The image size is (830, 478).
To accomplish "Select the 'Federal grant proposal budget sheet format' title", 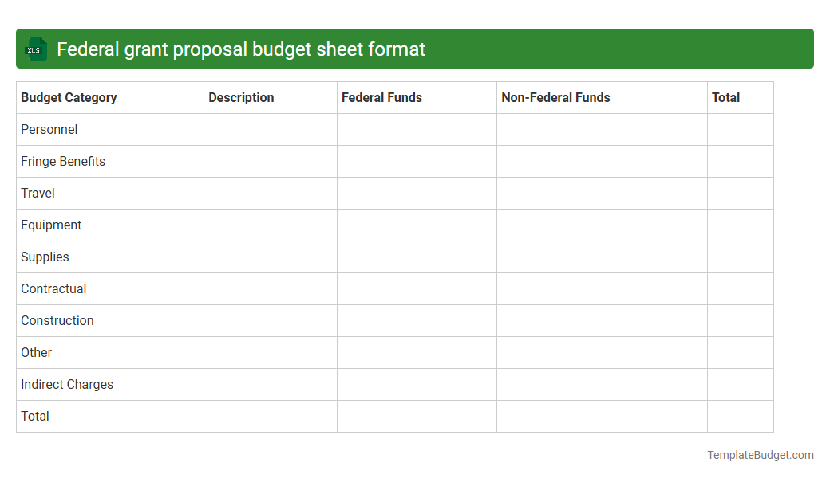I will [x=241, y=49].
